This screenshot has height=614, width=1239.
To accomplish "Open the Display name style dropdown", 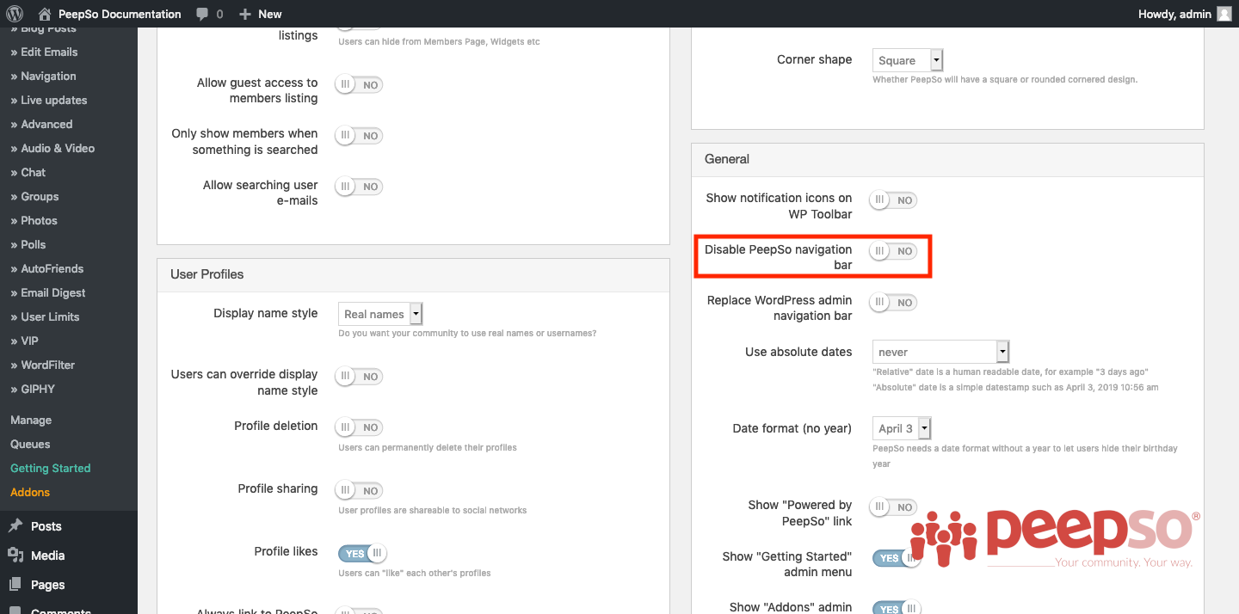I will pos(380,314).
